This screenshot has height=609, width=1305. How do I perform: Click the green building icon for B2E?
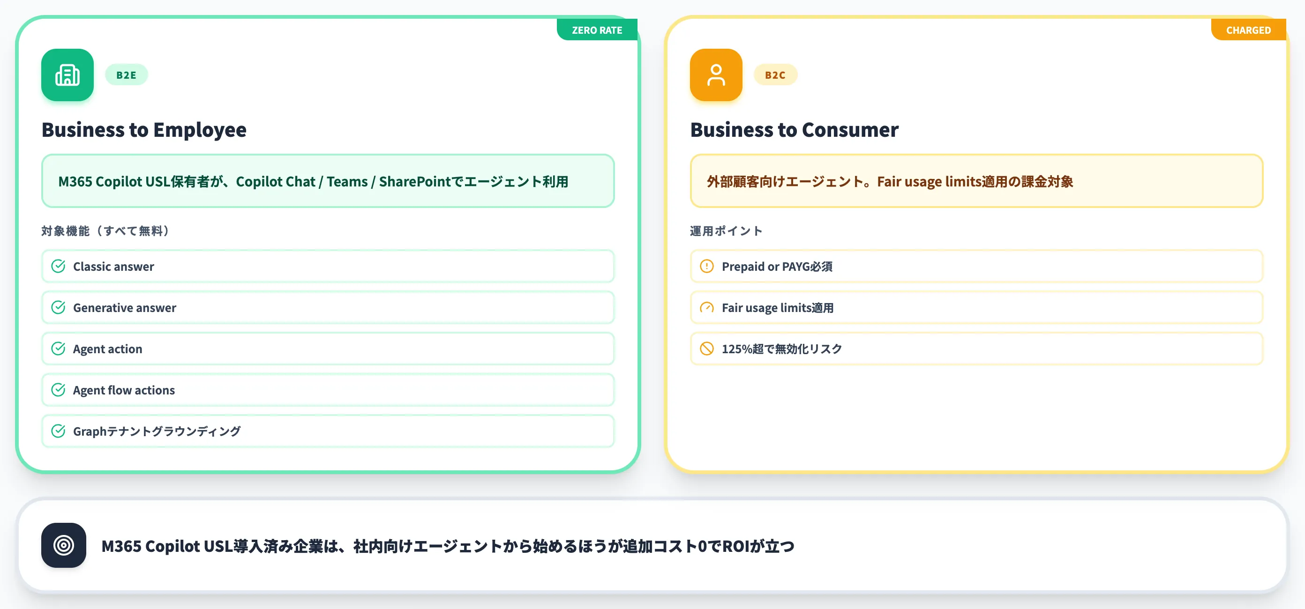click(x=67, y=75)
